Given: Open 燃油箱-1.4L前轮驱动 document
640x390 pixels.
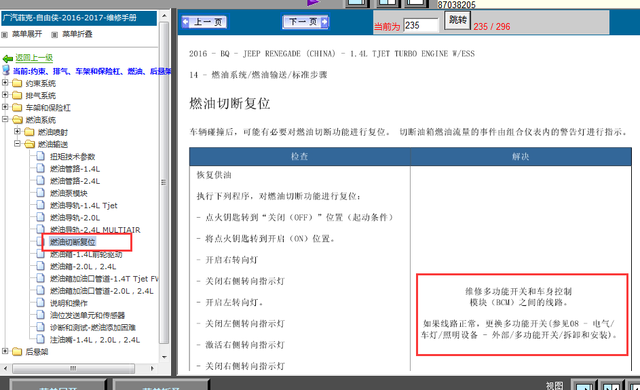Looking at the screenshot, I should click(86, 254).
